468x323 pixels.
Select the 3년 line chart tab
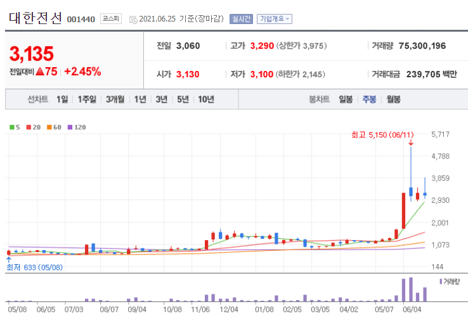[162, 99]
